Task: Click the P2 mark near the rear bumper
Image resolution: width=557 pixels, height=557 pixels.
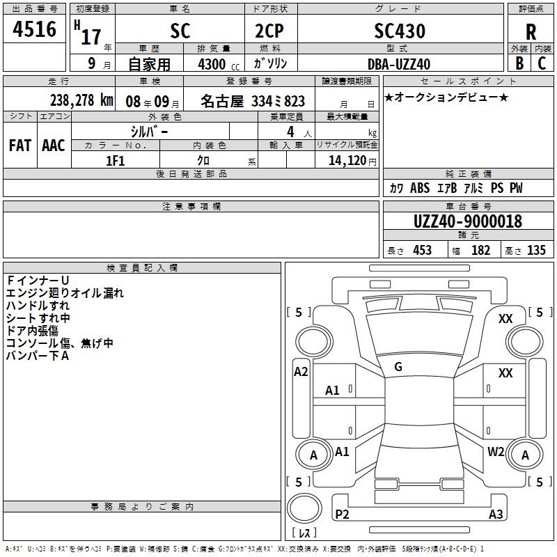Action: pyautogui.click(x=342, y=515)
